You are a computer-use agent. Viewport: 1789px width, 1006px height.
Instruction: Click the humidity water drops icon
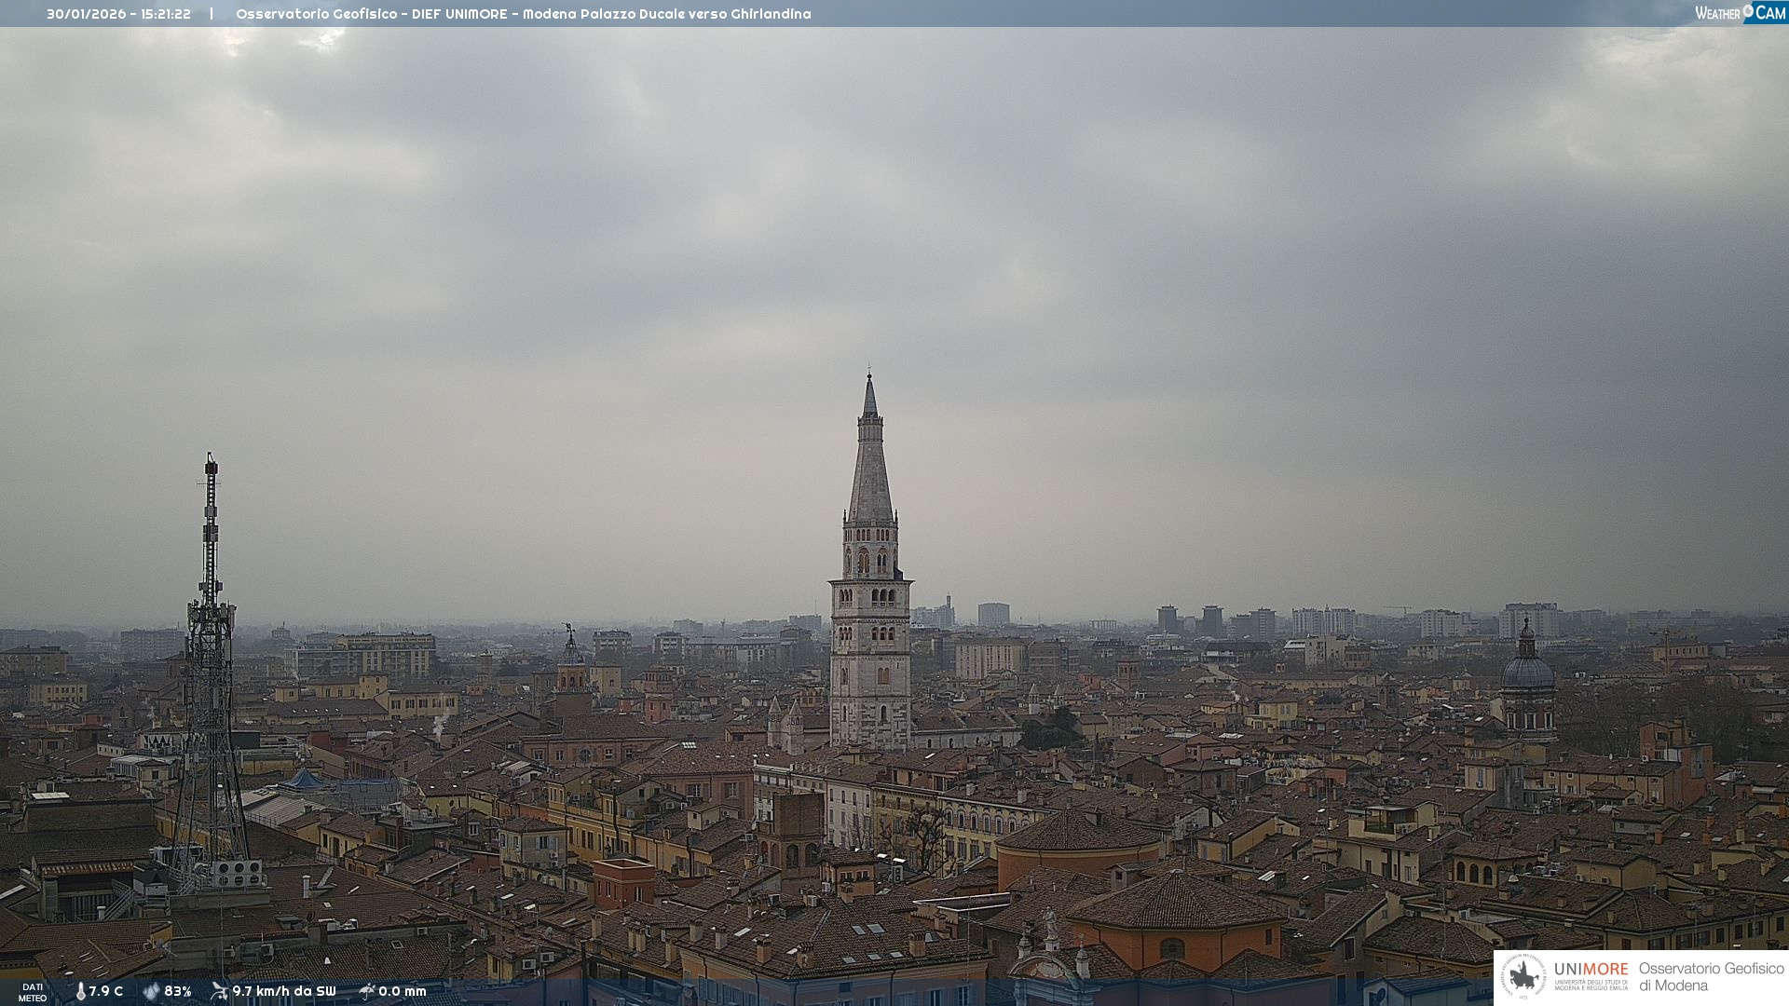[151, 992]
